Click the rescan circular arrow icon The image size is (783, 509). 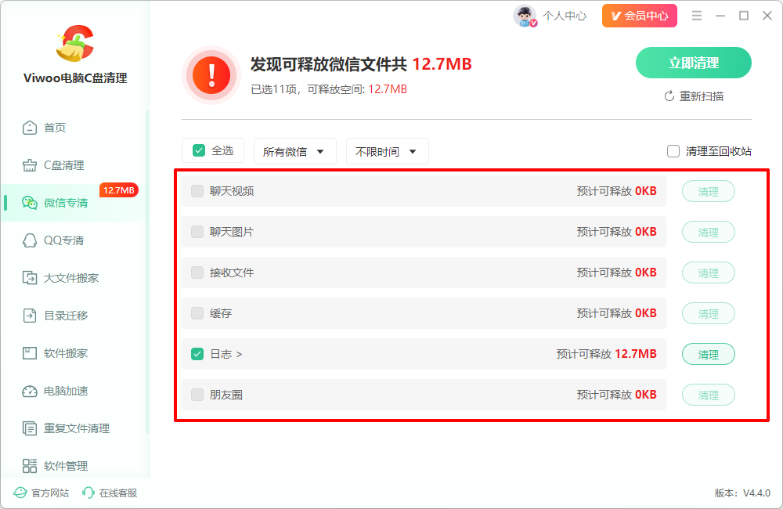pyautogui.click(x=669, y=96)
